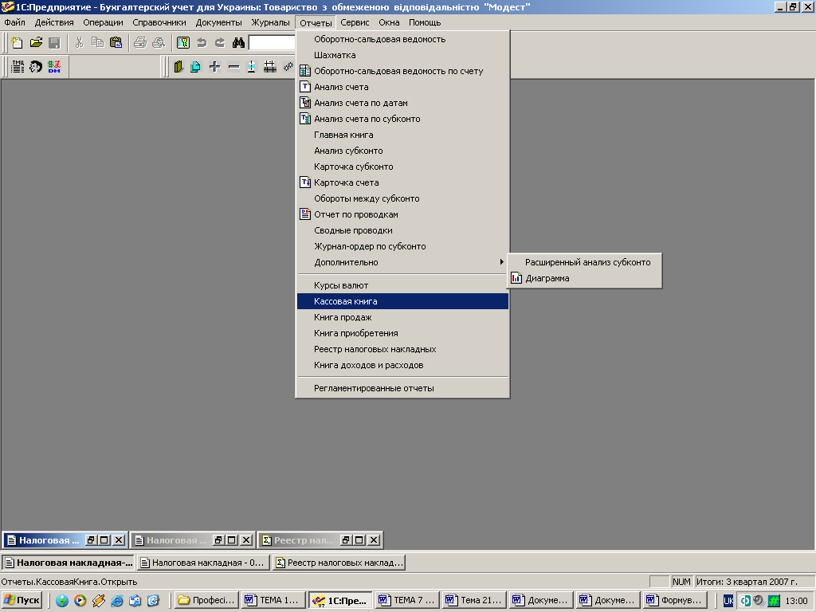
Task: Click the Paste clipboard icon
Action: (x=116, y=43)
